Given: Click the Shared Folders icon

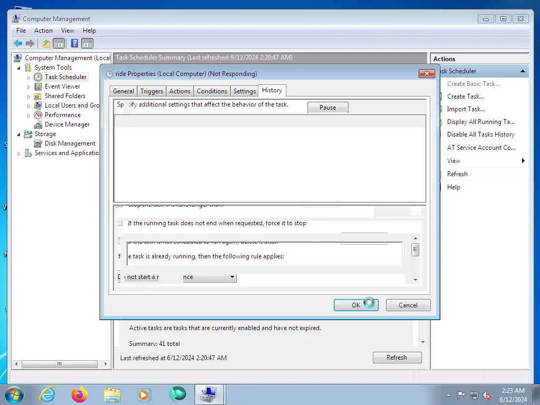Looking at the screenshot, I should [38, 96].
